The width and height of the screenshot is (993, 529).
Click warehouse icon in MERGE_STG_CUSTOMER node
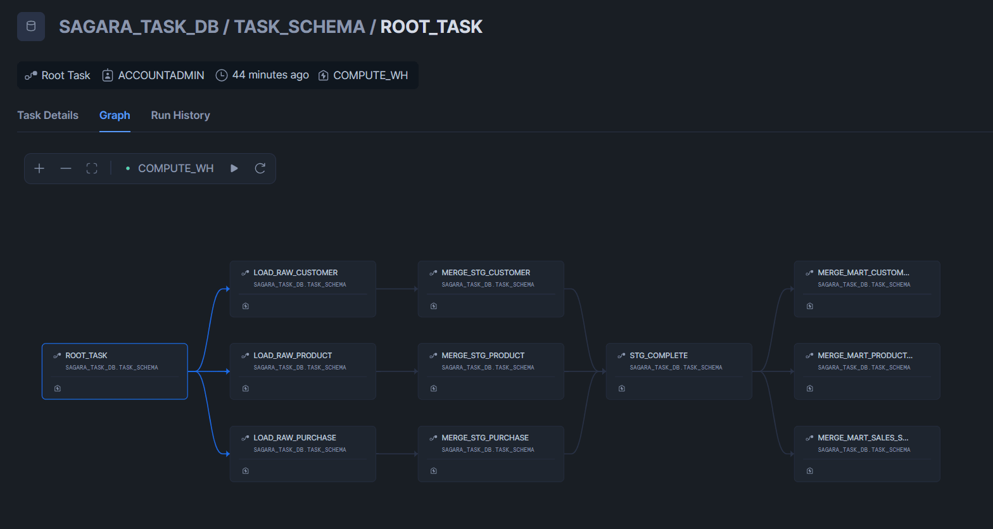pyautogui.click(x=434, y=306)
